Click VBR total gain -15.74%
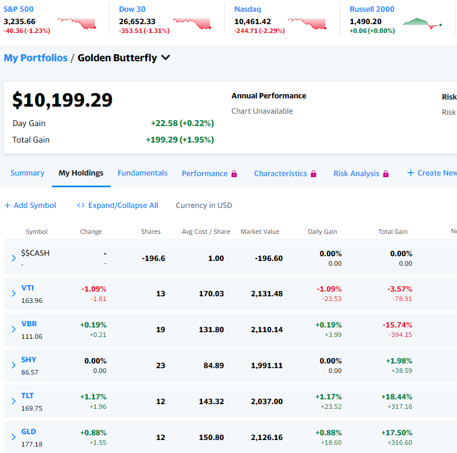Screen dimensions: 457x453 (397, 325)
